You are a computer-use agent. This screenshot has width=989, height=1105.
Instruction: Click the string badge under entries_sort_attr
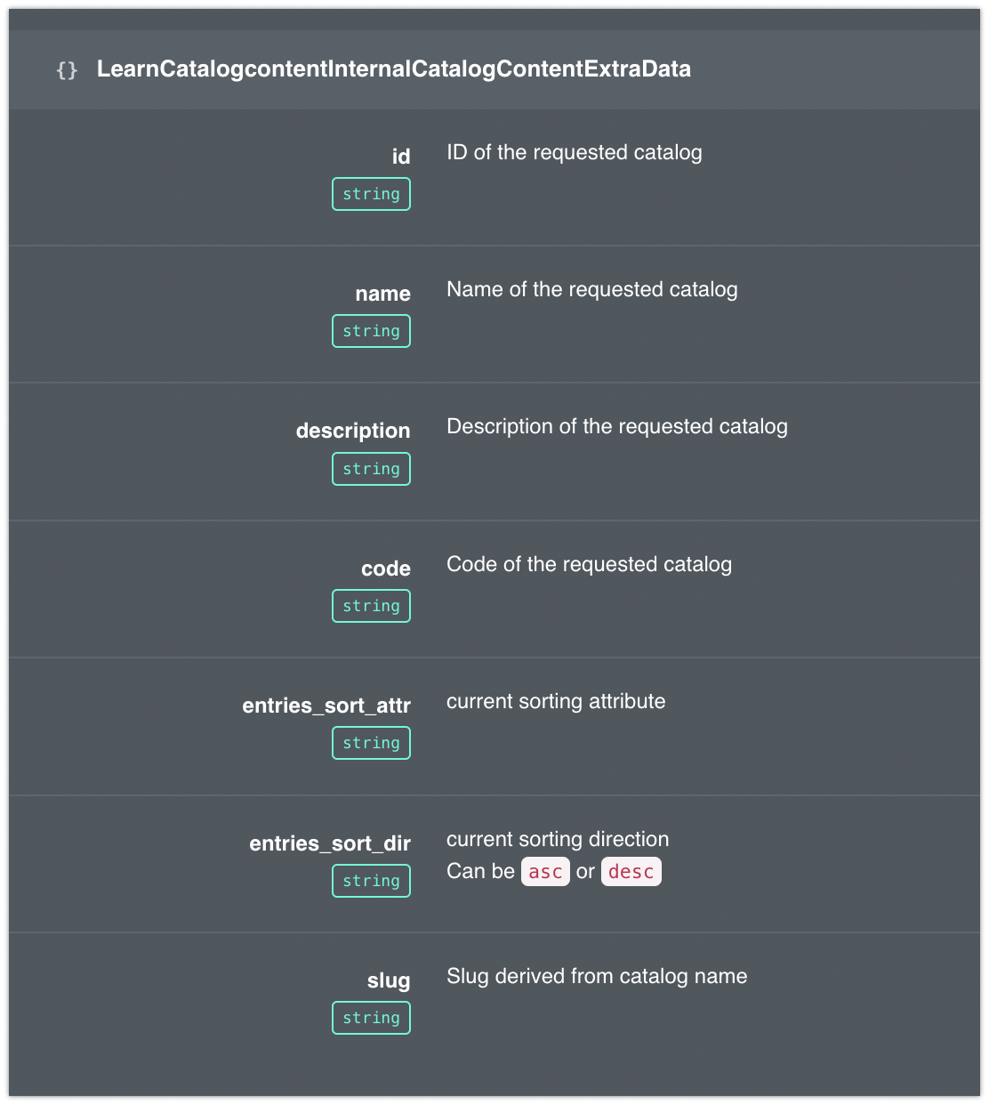click(x=371, y=743)
